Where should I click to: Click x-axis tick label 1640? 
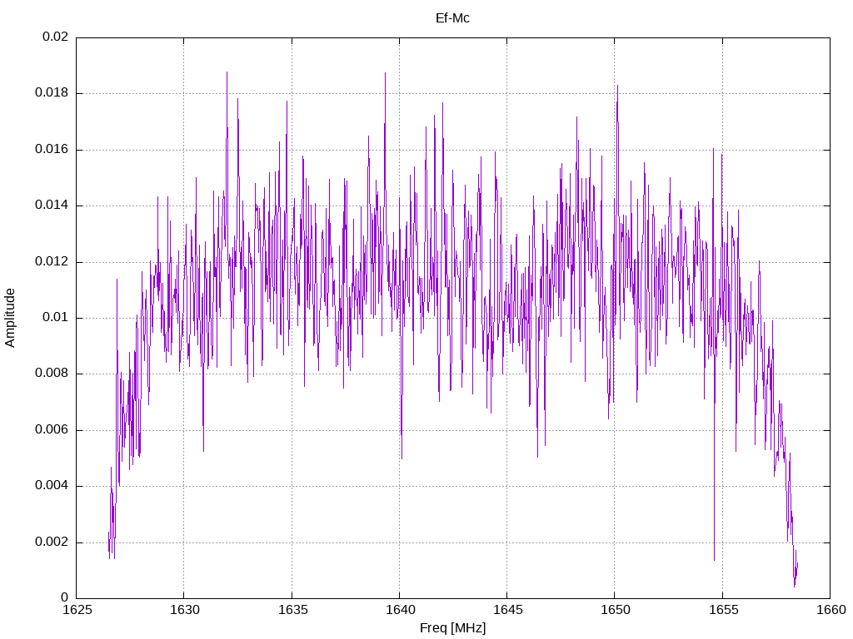pos(400,610)
